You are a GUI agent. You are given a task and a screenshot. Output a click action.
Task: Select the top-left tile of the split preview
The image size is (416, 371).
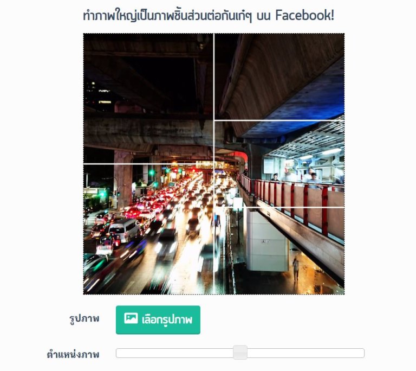(148, 98)
